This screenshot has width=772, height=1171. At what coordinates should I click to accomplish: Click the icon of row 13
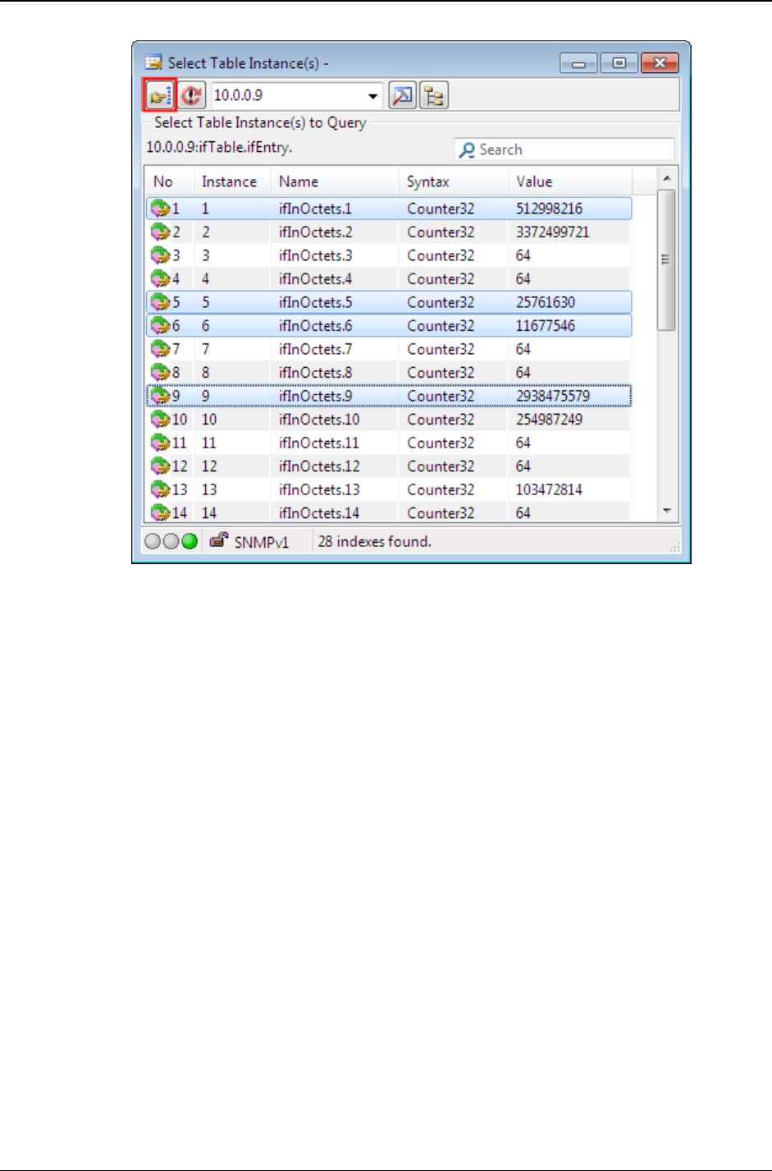pyautogui.click(x=160, y=489)
